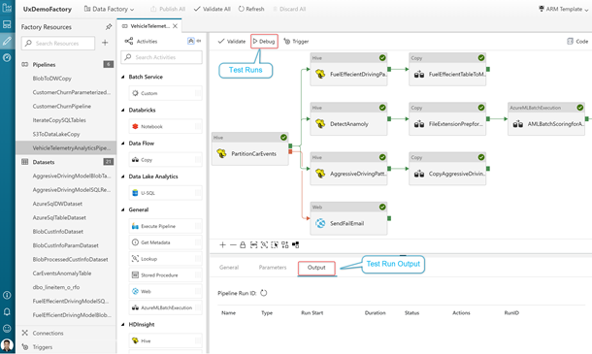
Task: Toggle the Pipelines section in resources
Action: (x=44, y=65)
